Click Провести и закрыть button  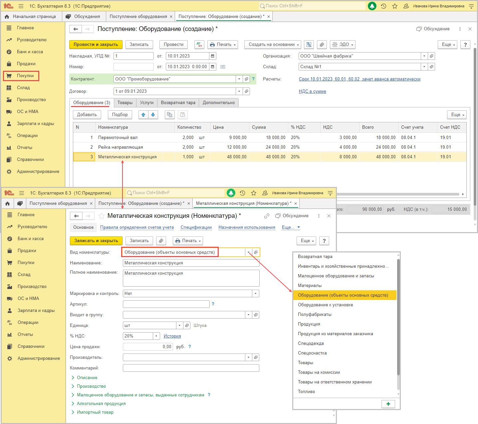[96, 45]
